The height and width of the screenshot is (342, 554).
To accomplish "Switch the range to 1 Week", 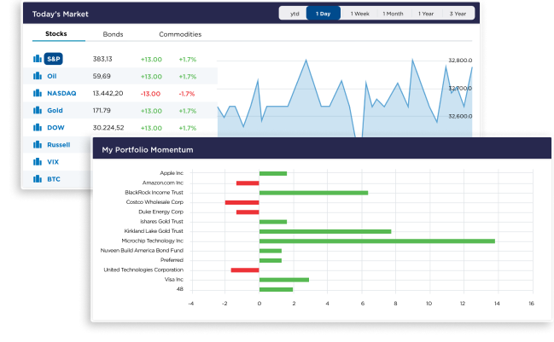I will (360, 14).
